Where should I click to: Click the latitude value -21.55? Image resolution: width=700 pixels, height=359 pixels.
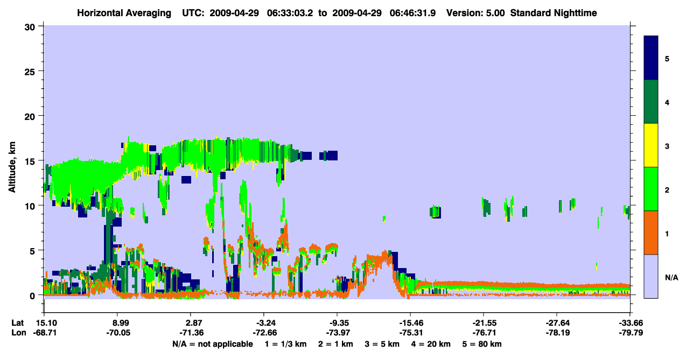point(484,323)
